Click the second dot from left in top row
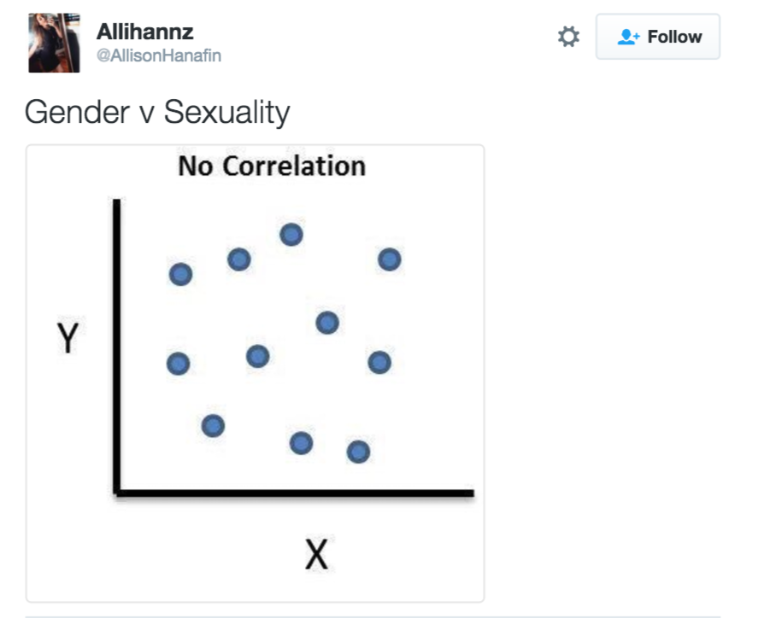Viewport: 764px width, 618px height. (239, 259)
